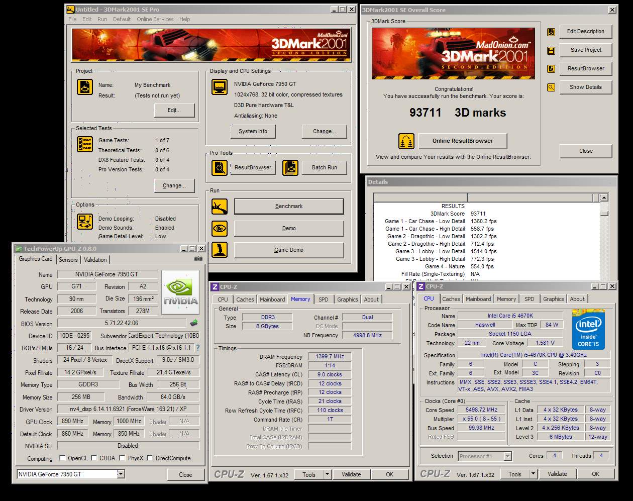Click the GPU-Z screenshot camera icon

198,259
